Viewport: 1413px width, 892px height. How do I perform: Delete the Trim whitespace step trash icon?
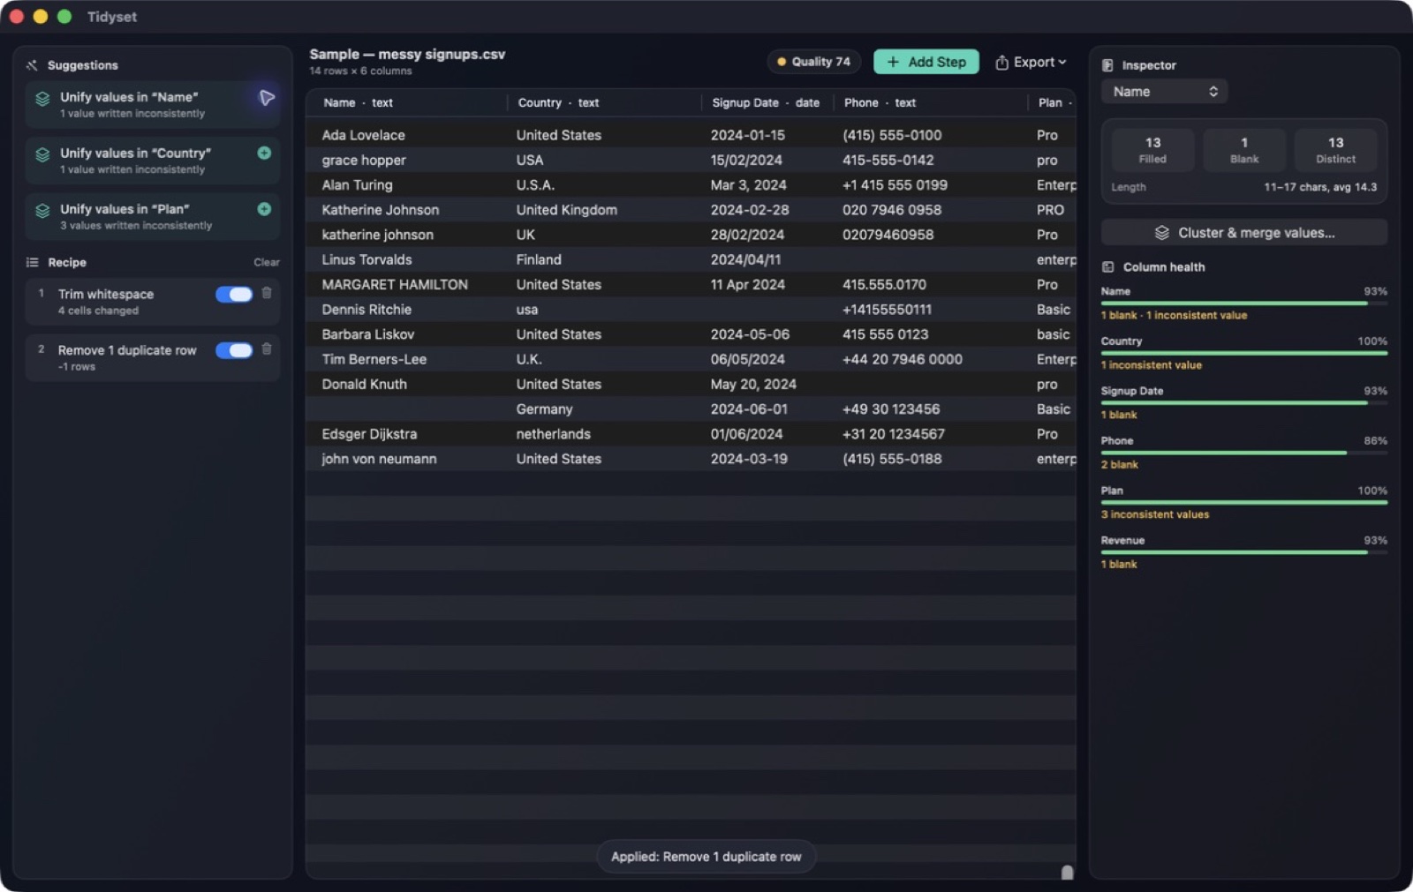[267, 293]
